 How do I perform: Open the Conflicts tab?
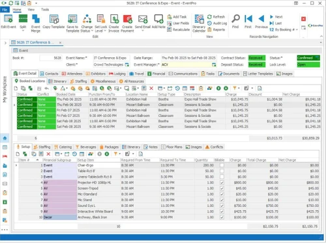pyautogui.click(x=215, y=147)
